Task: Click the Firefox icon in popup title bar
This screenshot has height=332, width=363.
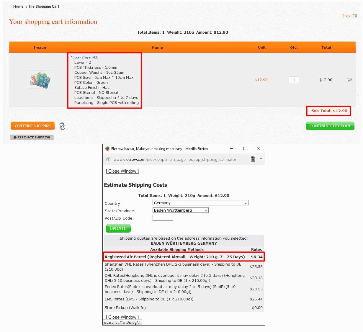Action: point(107,148)
